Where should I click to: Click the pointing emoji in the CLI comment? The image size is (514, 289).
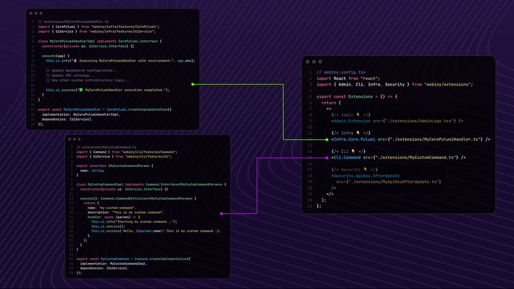click(354, 151)
